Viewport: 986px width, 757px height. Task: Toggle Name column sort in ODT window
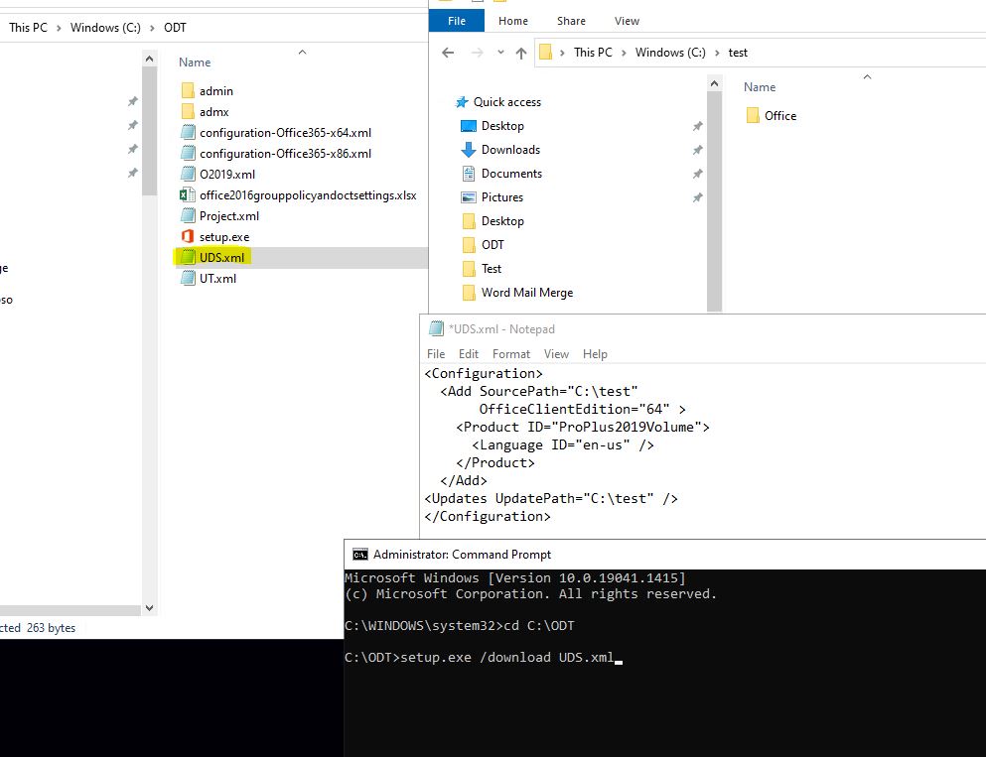coord(195,63)
